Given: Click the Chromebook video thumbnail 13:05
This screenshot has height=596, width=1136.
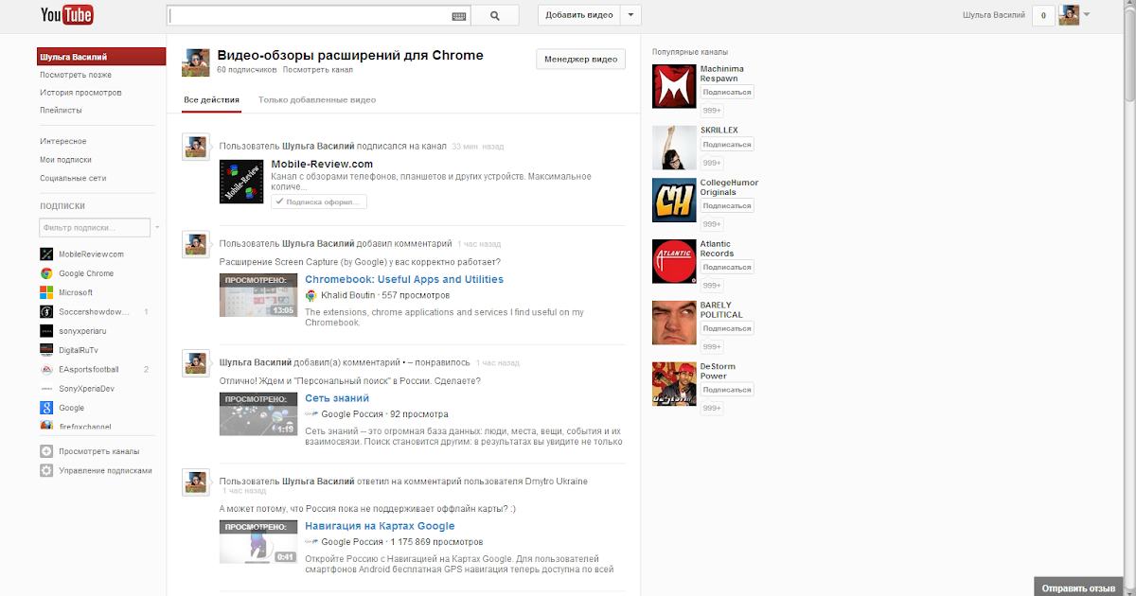Looking at the screenshot, I should point(257,295).
